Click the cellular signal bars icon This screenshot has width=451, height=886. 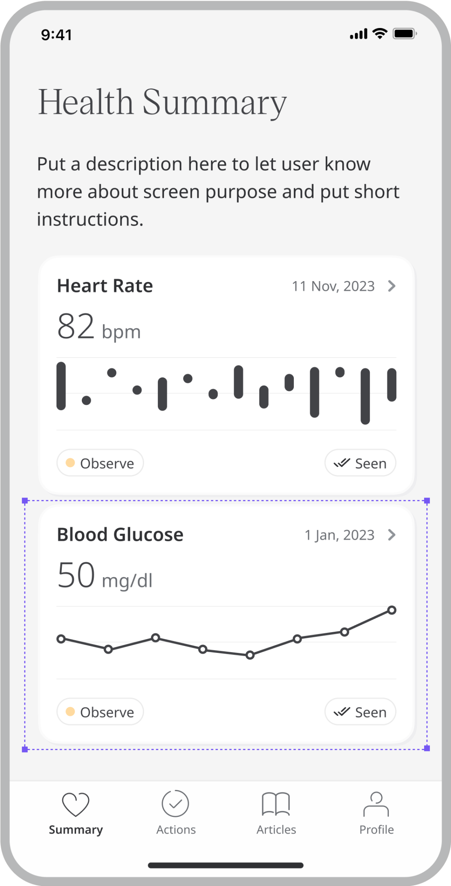[359, 34]
